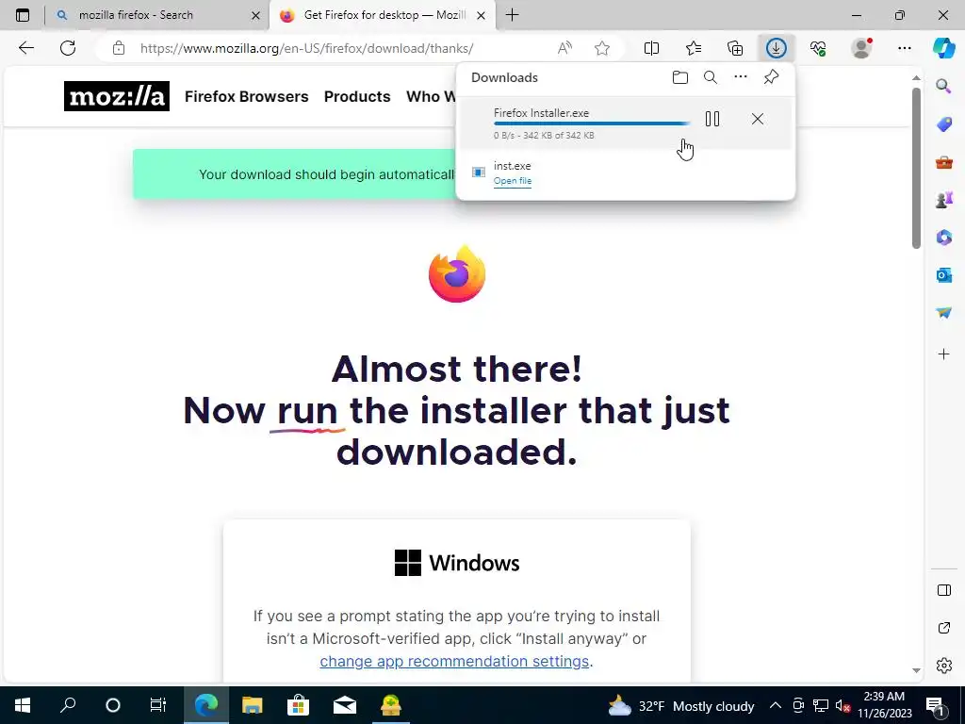Close the Get Firefox for desktop tab
Image resolution: width=965 pixels, height=724 pixels.
click(482, 15)
